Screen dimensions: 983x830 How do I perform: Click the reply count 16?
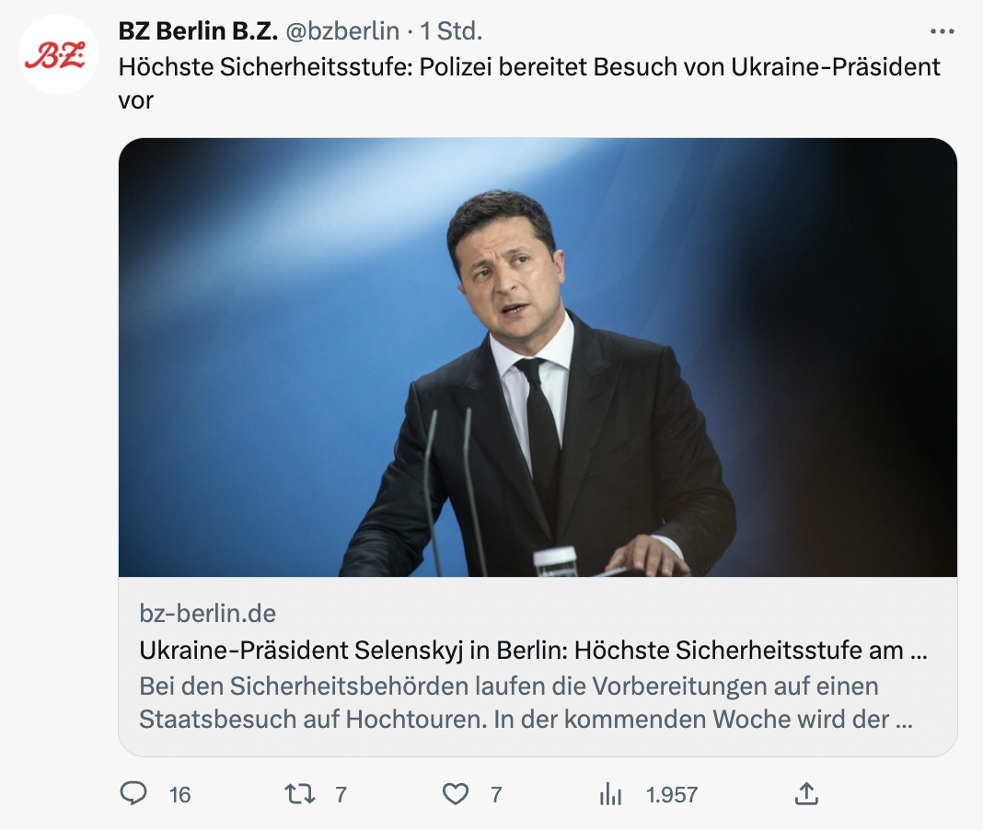[x=180, y=794]
